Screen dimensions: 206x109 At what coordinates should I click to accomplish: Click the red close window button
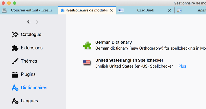3,3
